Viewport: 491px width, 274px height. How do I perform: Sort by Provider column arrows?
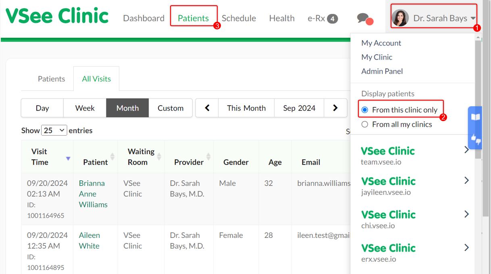[x=208, y=157]
